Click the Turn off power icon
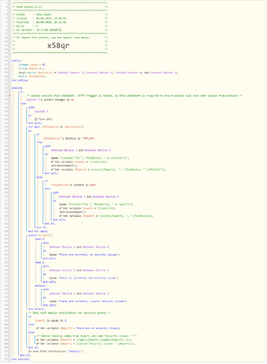The image size is (267, 364). coord(36,119)
